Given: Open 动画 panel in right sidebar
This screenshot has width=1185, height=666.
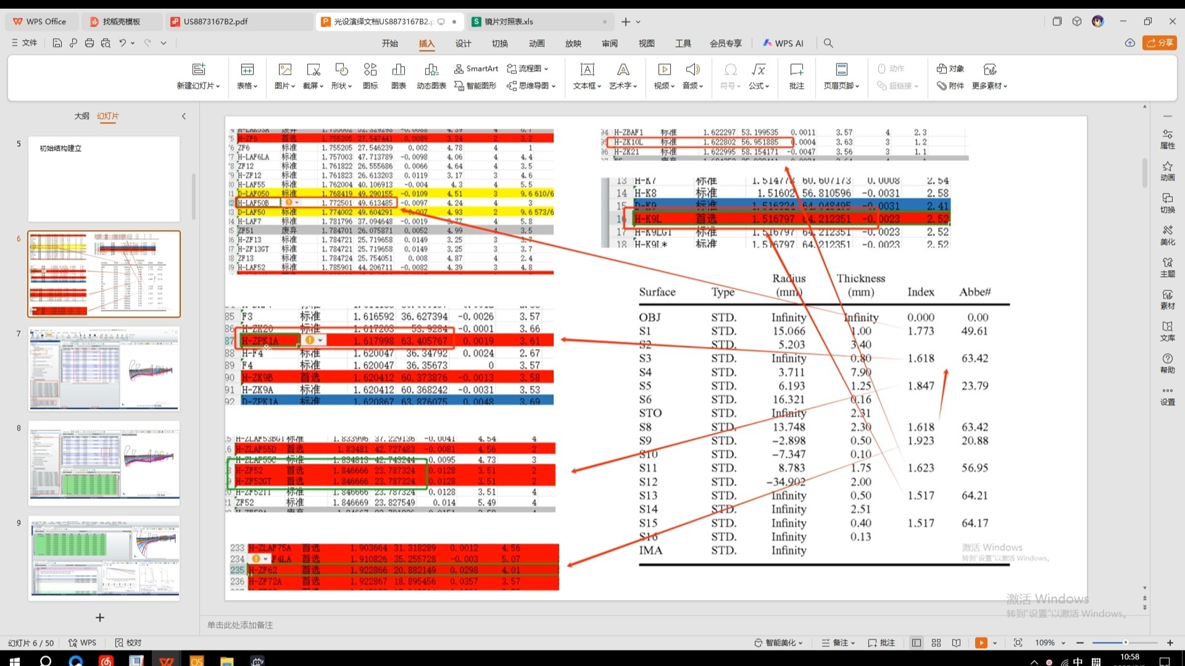Looking at the screenshot, I should (x=1167, y=171).
